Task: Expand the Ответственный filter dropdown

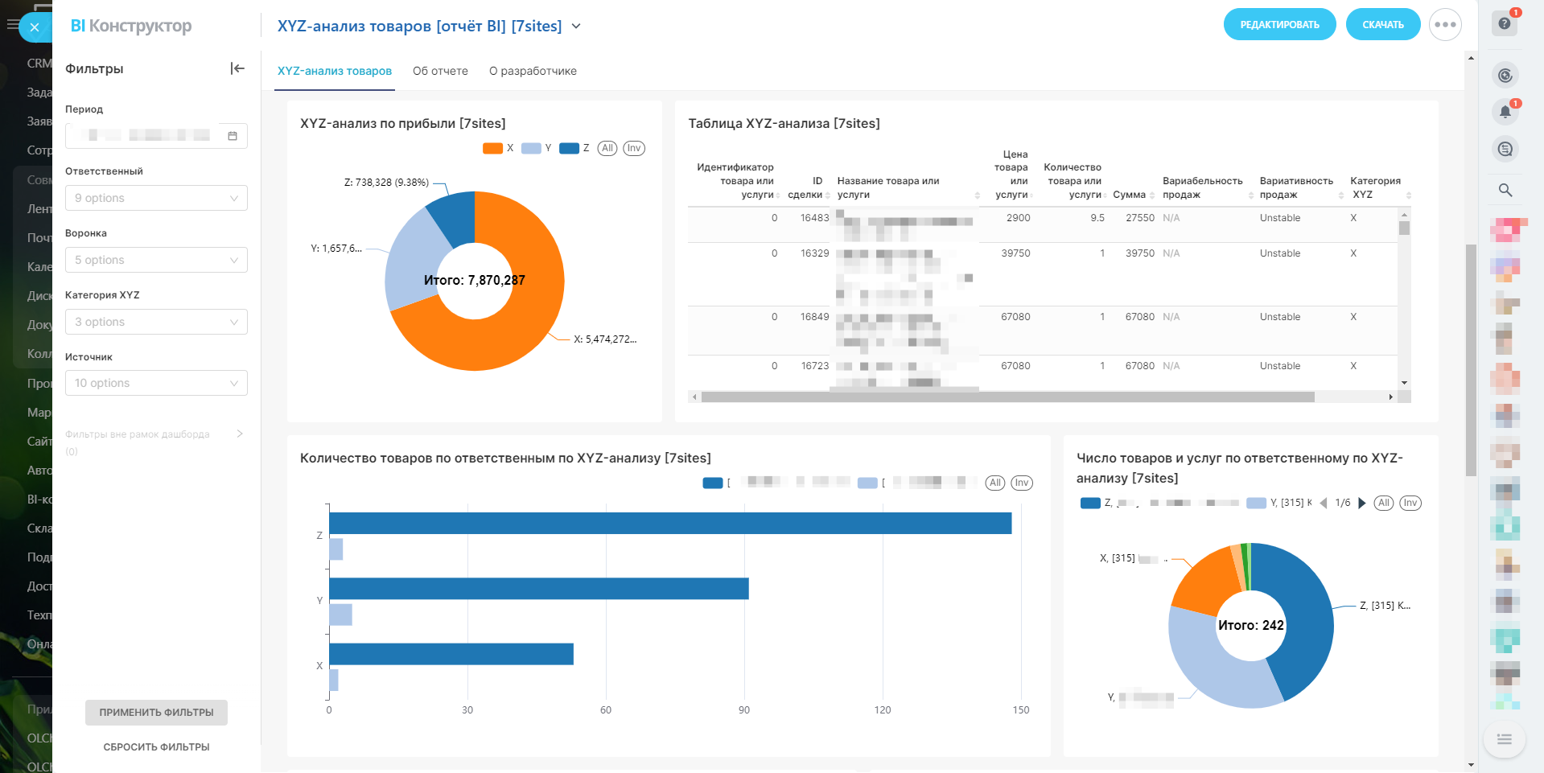Action: [x=156, y=198]
